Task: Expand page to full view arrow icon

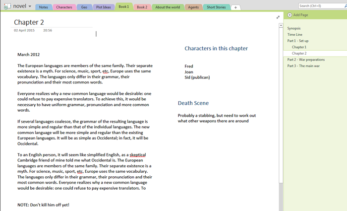Action: coord(278,17)
